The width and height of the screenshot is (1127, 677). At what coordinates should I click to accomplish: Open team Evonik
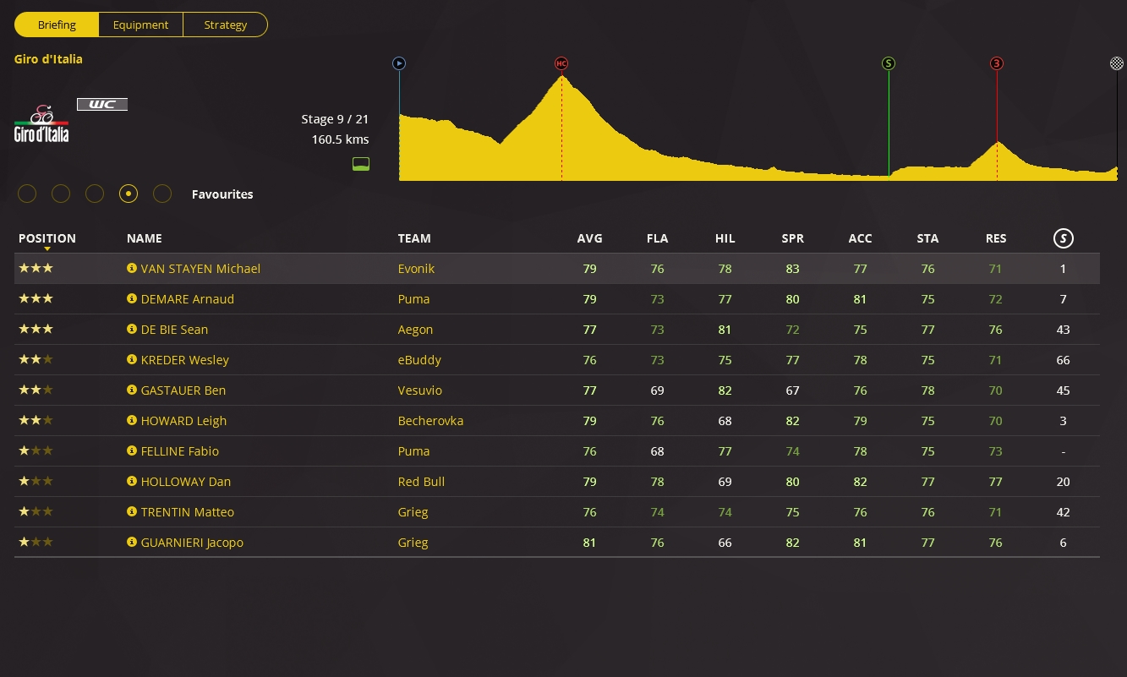(417, 269)
